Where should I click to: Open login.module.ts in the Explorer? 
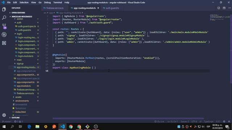click(26, 56)
